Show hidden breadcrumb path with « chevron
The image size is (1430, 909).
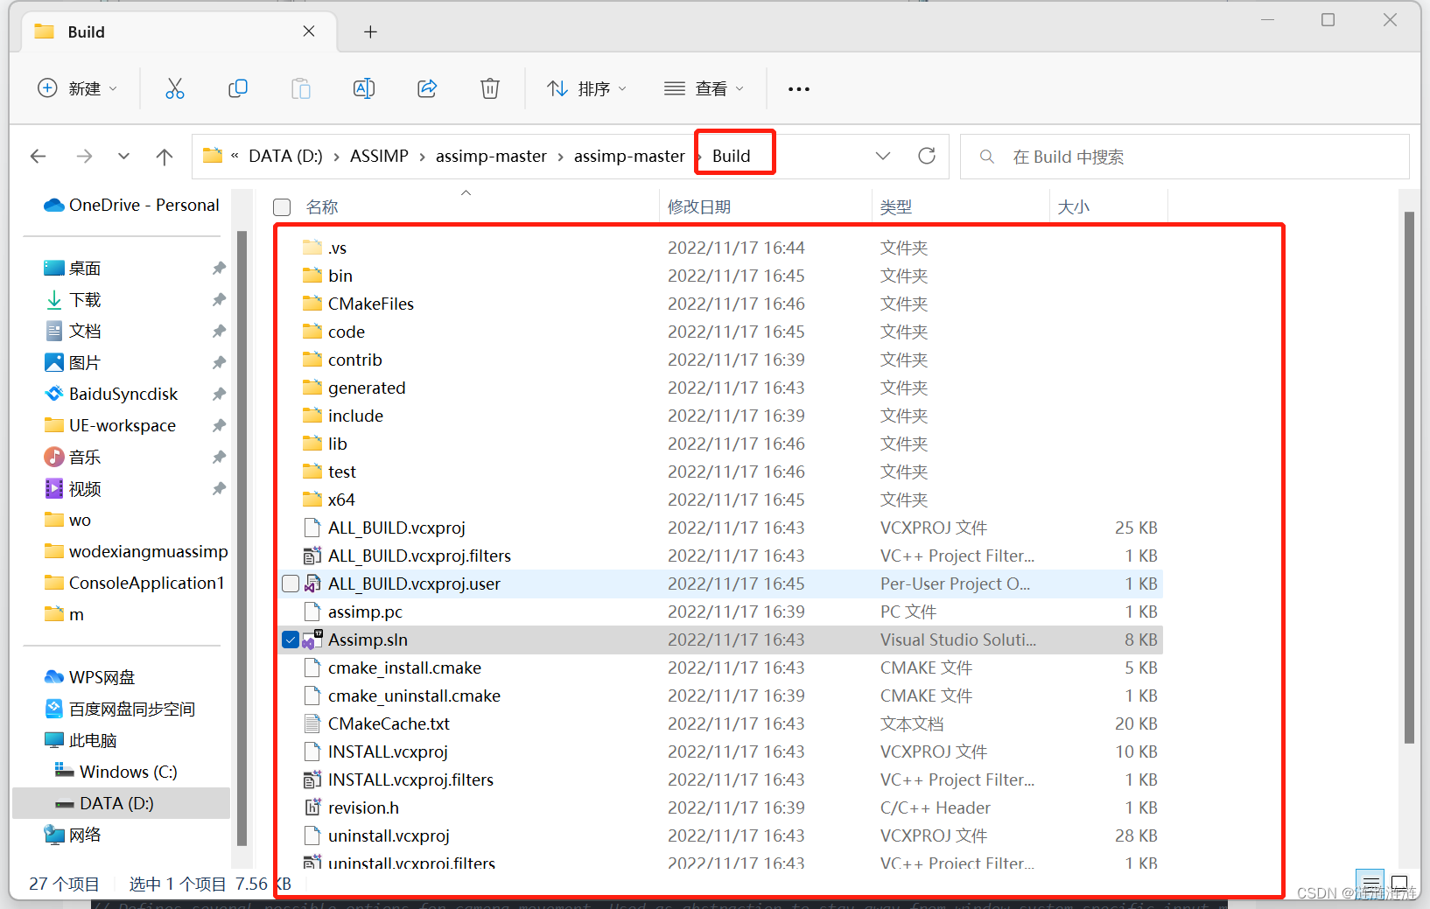click(235, 156)
